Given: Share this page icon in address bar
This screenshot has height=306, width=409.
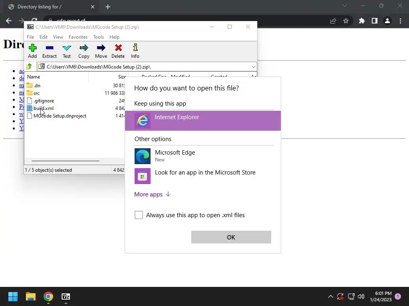Looking at the screenshot, I should 333,21.
